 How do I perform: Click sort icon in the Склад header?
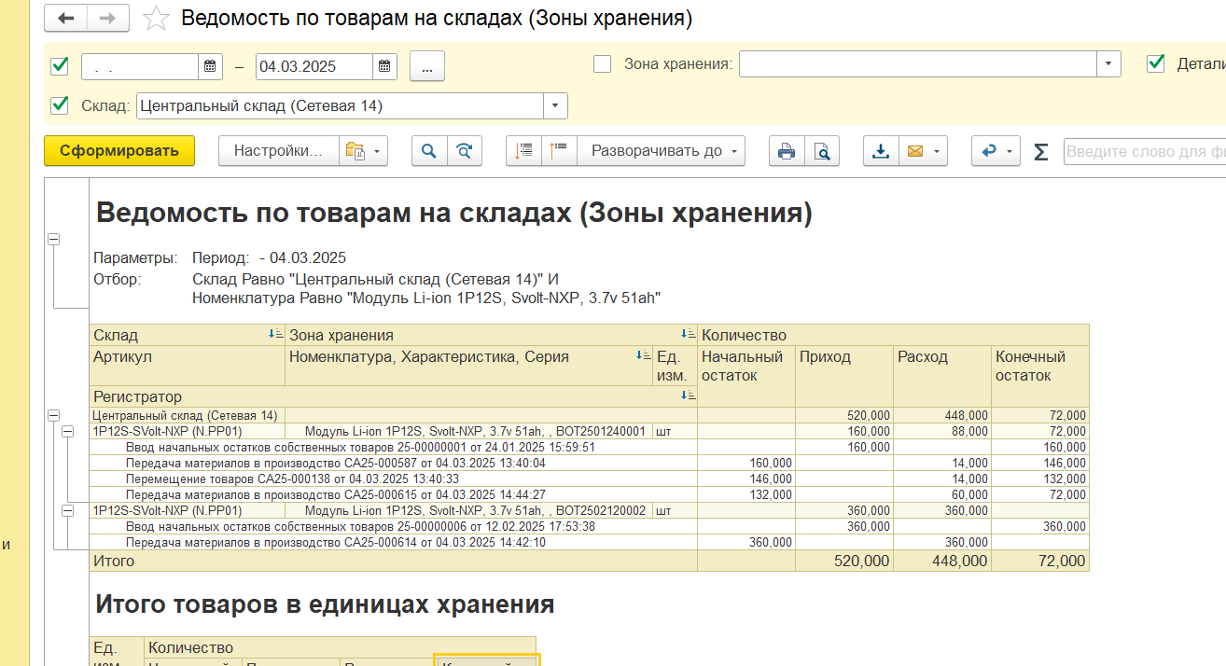(x=275, y=334)
